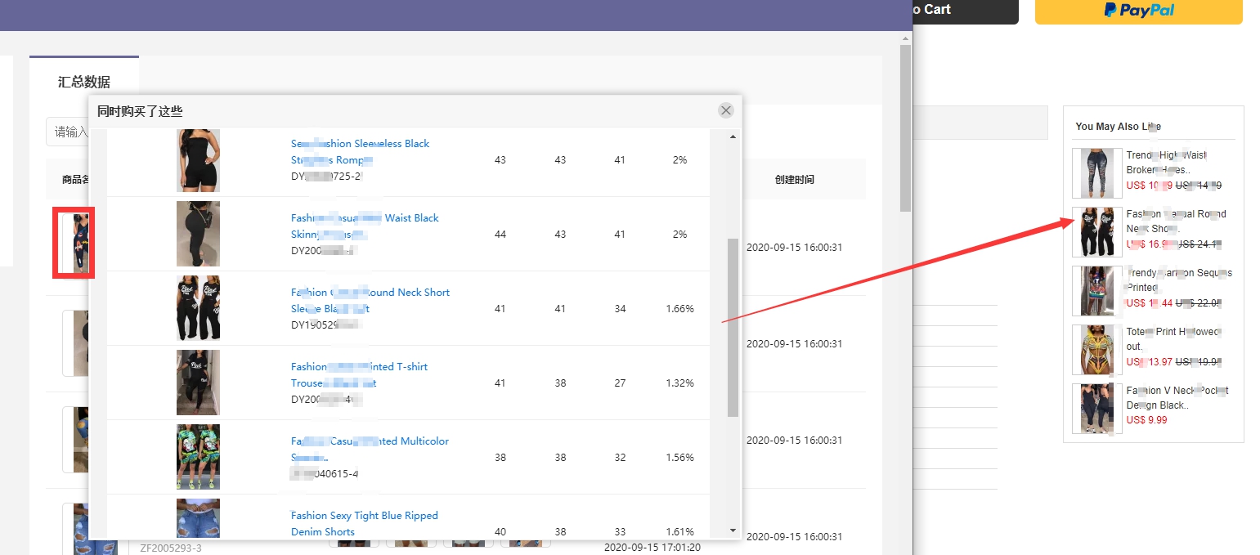Click the Add to Cart button
This screenshot has height=555, width=1260.
[965, 11]
